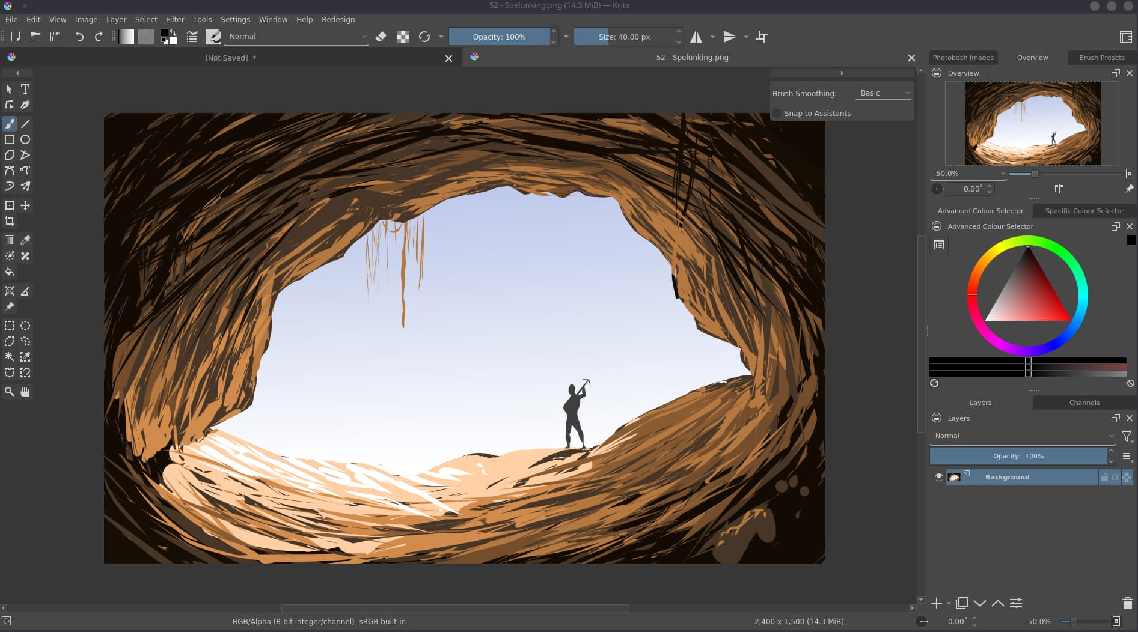Screen dimensions: 1138x632
Task: Expand the brush blending mode Normal dropdown
Action: 296,36
